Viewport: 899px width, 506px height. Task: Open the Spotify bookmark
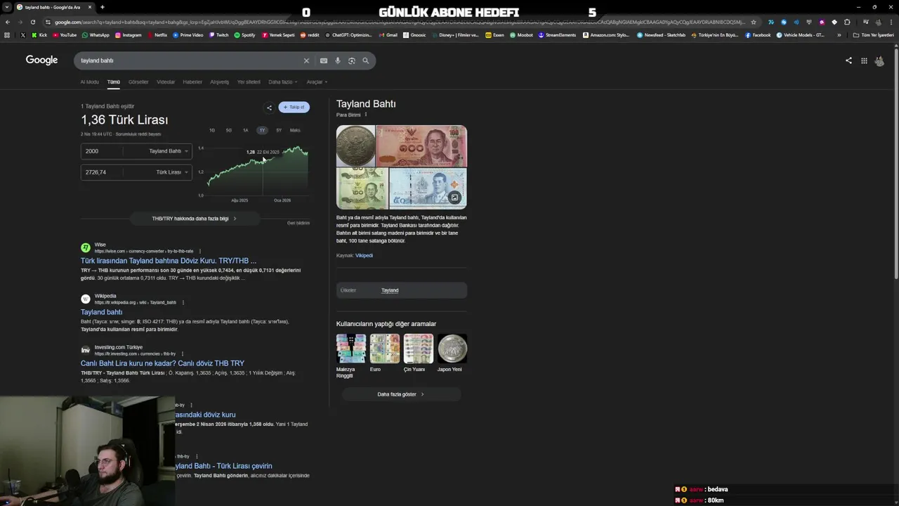244,35
